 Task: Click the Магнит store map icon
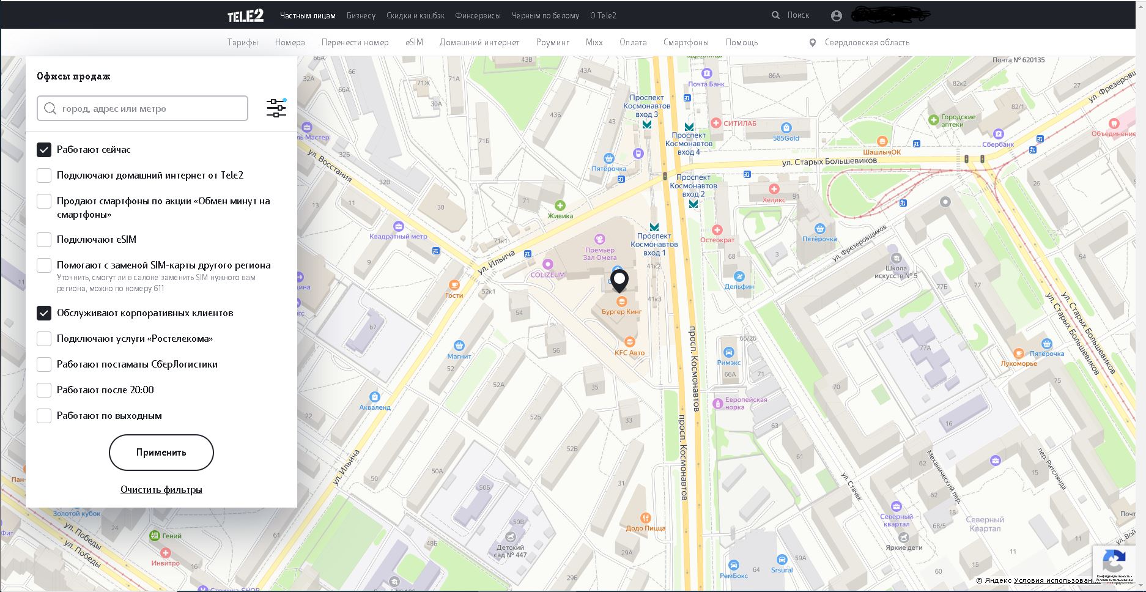[x=459, y=346]
